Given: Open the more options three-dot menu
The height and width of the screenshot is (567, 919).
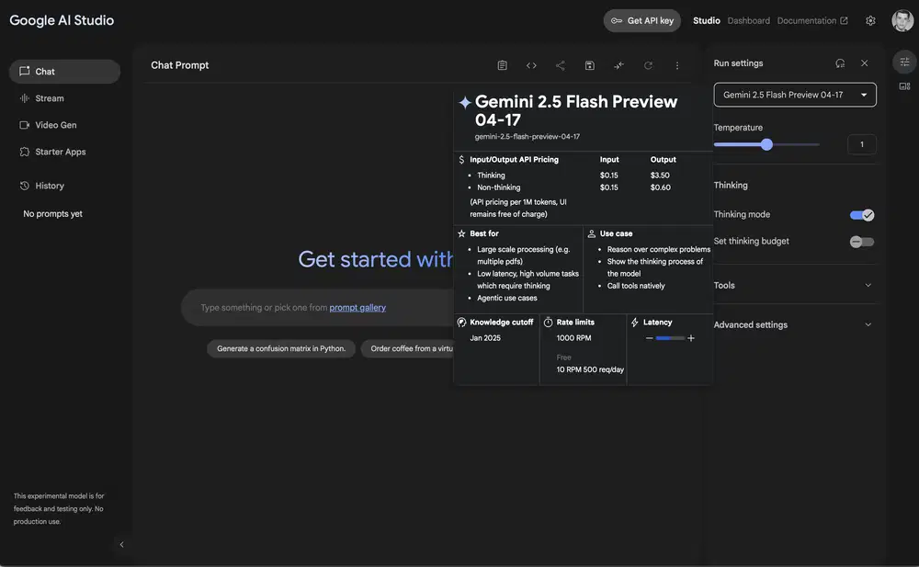Looking at the screenshot, I should (677, 65).
